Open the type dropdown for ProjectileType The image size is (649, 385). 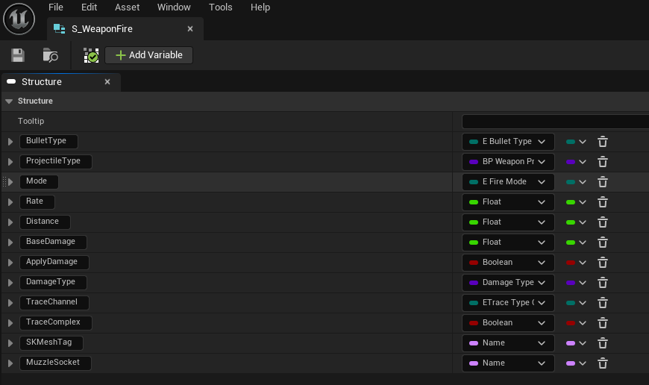[508, 162]
